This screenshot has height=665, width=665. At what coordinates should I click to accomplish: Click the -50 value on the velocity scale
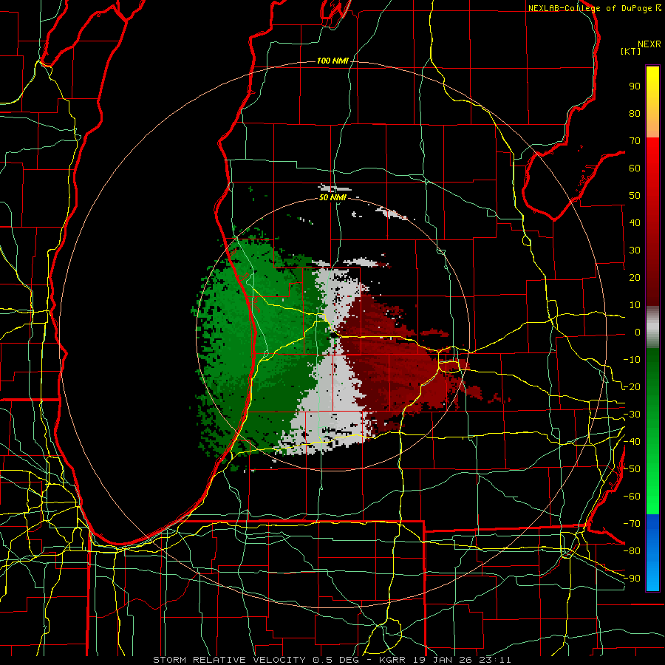point(632,469)
